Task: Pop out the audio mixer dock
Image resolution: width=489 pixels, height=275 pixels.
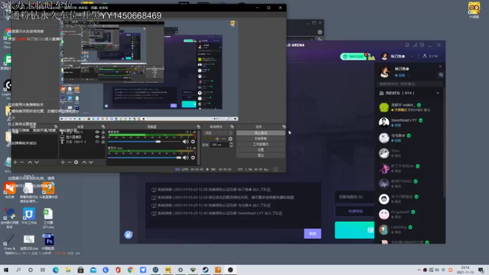Action: pos(198,127)
